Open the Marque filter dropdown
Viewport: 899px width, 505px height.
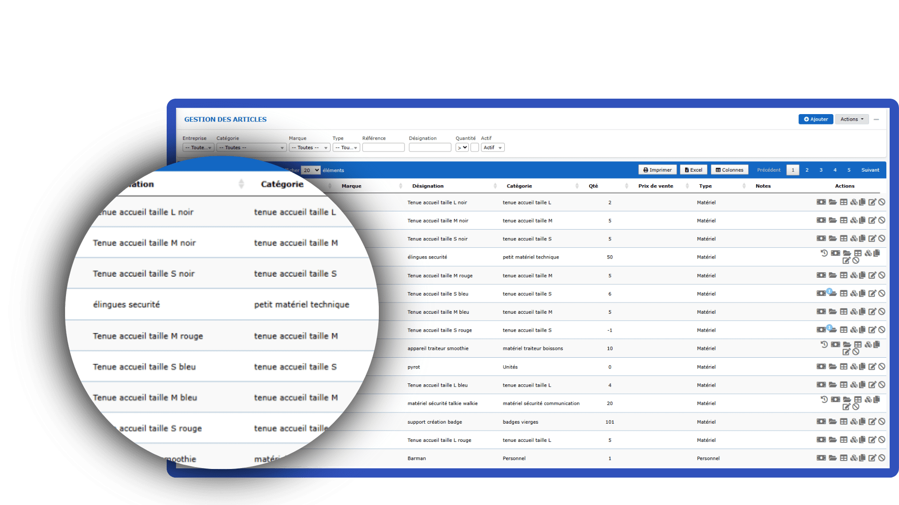[309, 147]
